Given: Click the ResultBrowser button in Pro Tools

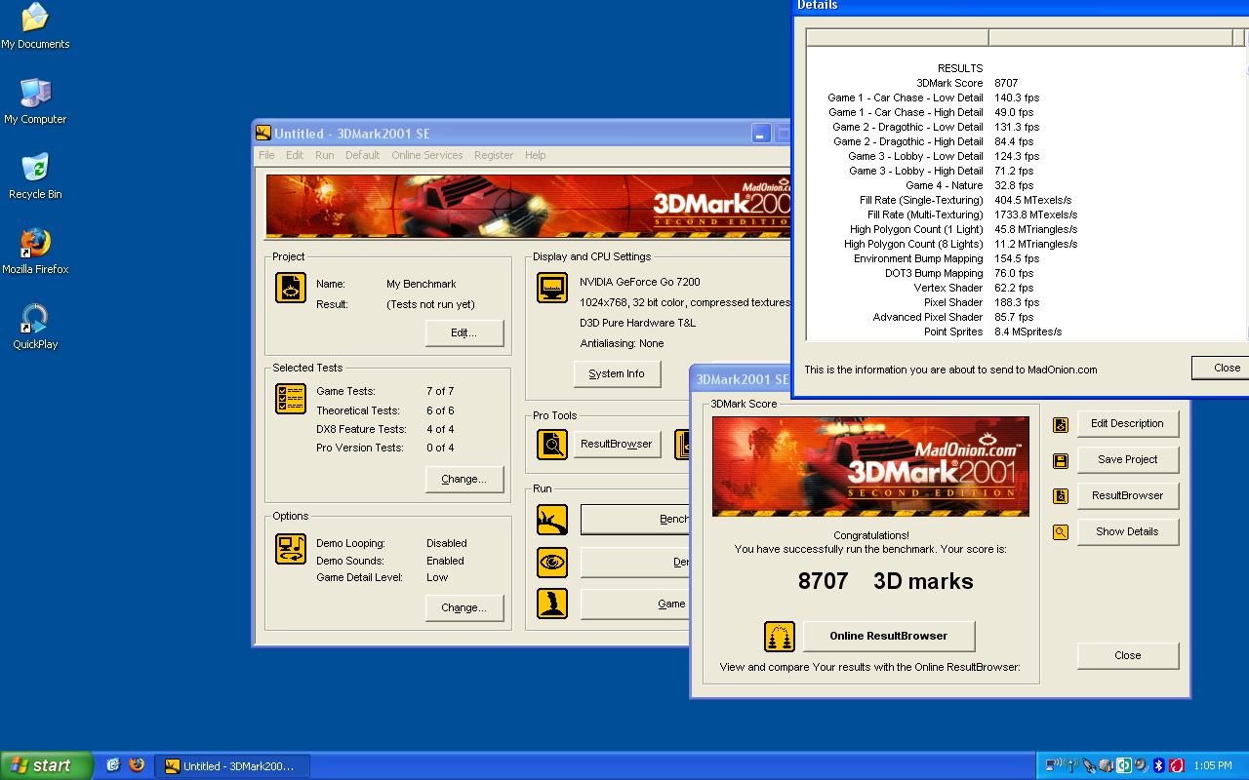Looking at the screenshot, I should (617, 445).
